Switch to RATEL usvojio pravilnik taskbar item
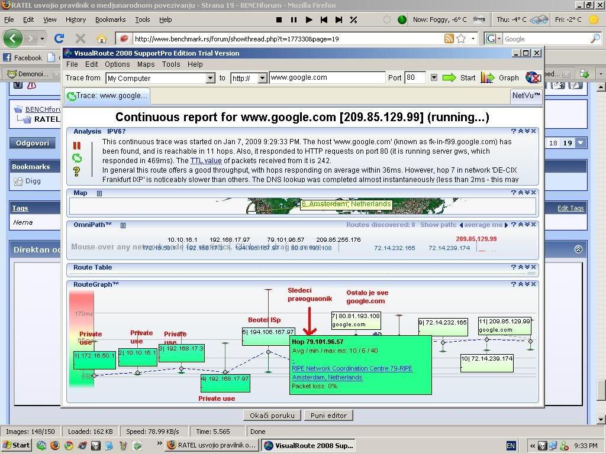Image resolution: width=606 pixels, height=454 pixels. (212, 445)
